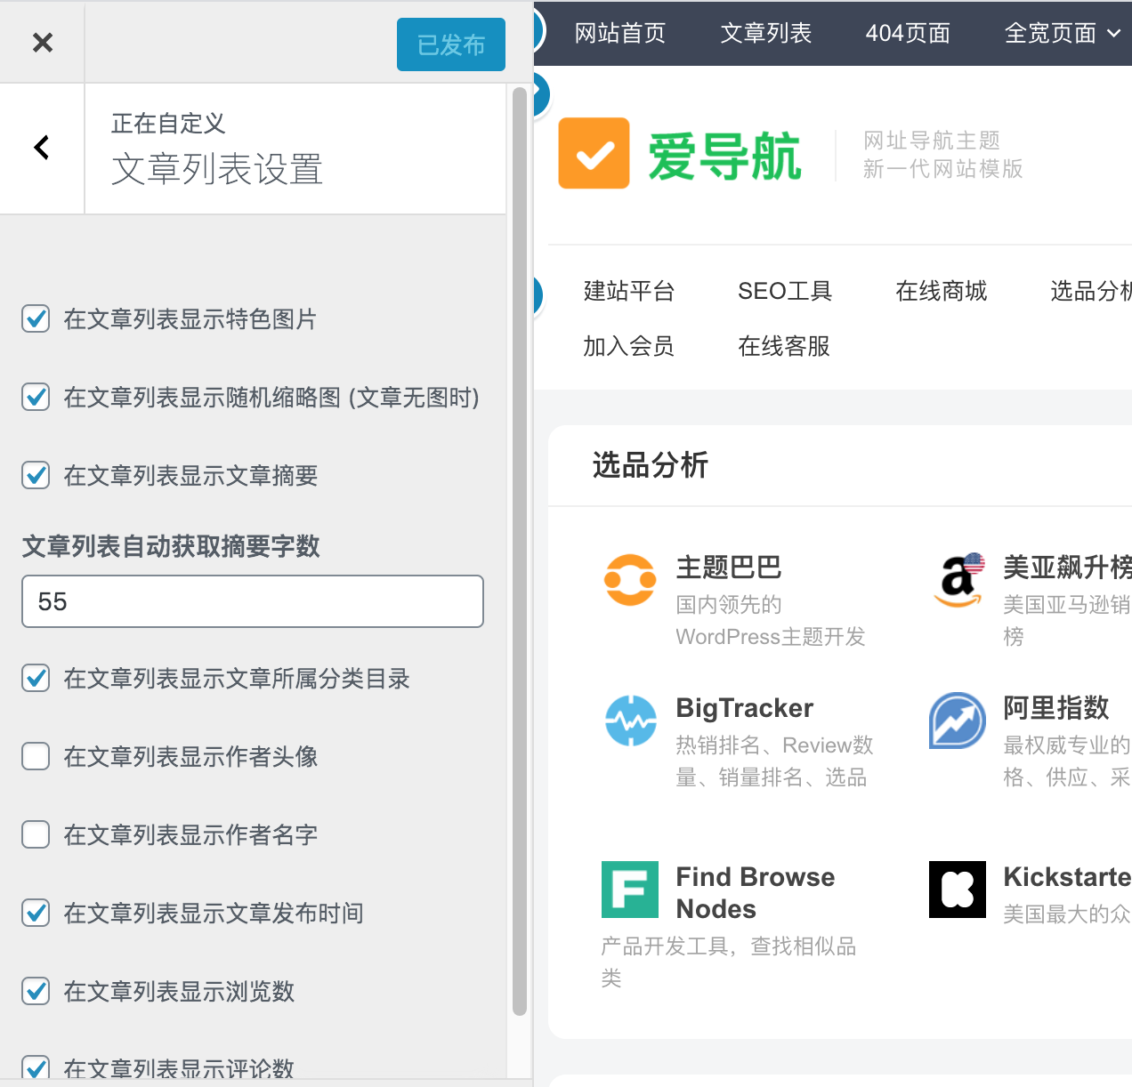This screenshot has height=1087, width=1132.
Task: Click the 已发布 publish button
Action: [451, 44]
